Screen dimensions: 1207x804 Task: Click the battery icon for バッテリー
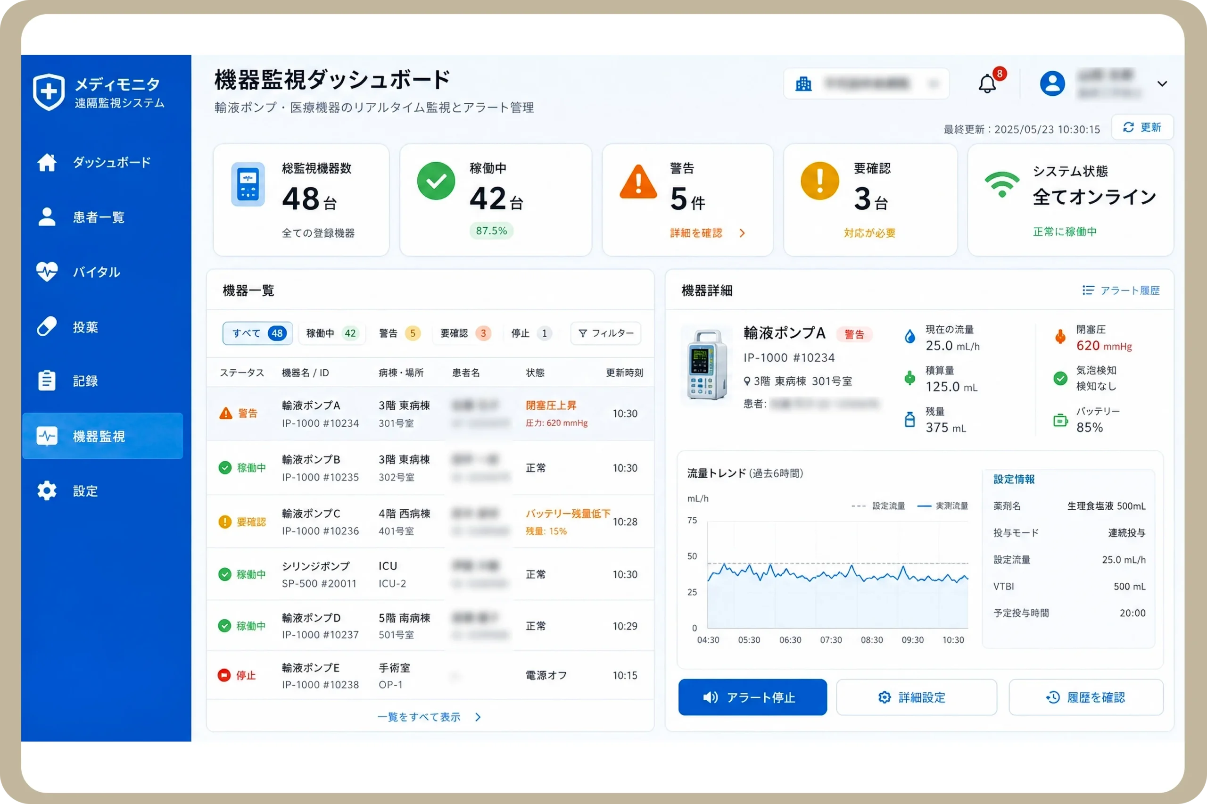tap(1060, 421)
